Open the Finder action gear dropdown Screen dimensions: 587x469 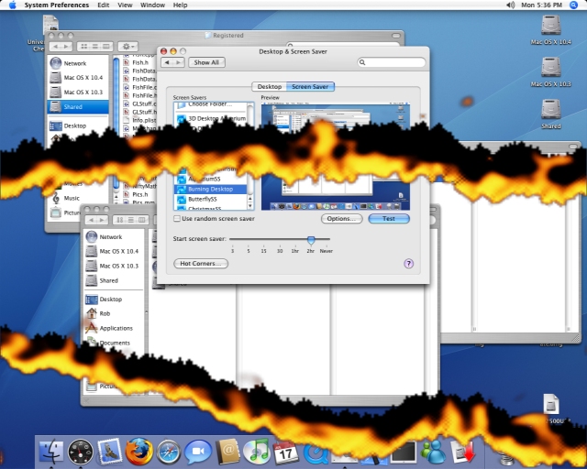(127, 46)
